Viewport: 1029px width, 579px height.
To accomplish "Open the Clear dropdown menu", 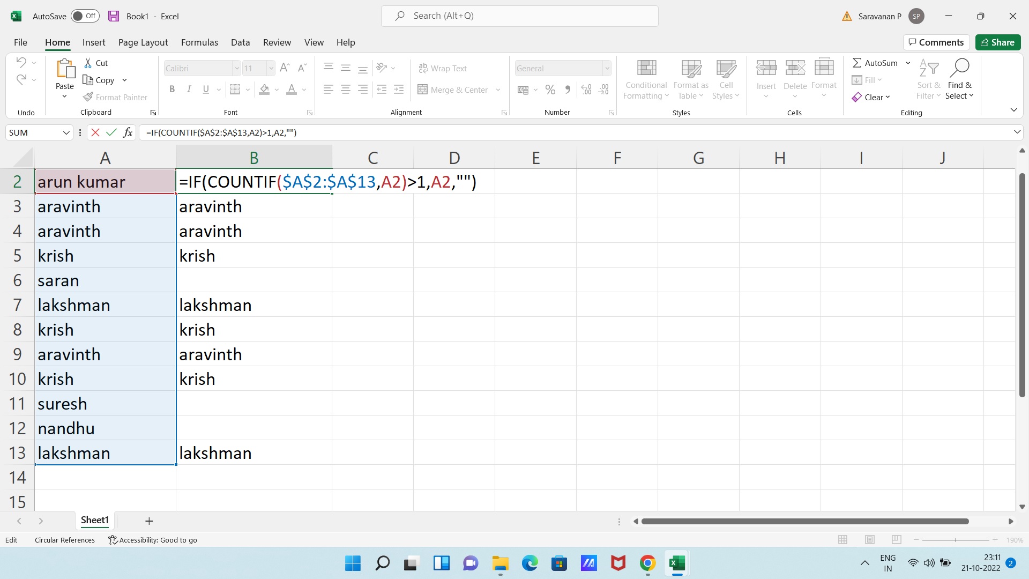I will pos(877,98).
